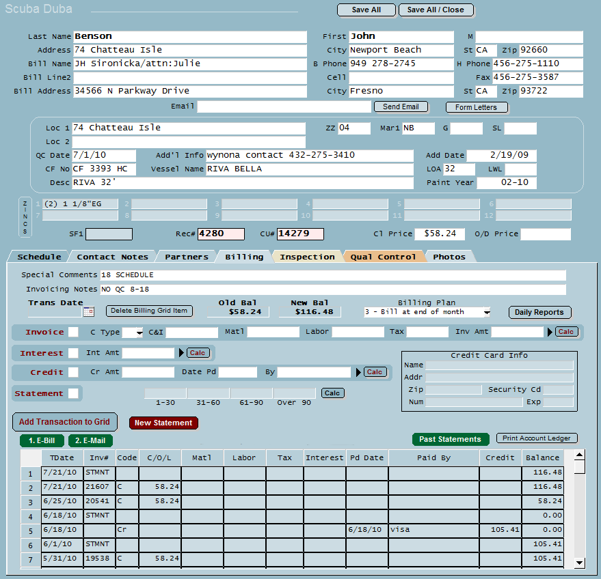Click the Special Comments field
The width and height of the screenshot is (601, 579).
coord(333,275)
